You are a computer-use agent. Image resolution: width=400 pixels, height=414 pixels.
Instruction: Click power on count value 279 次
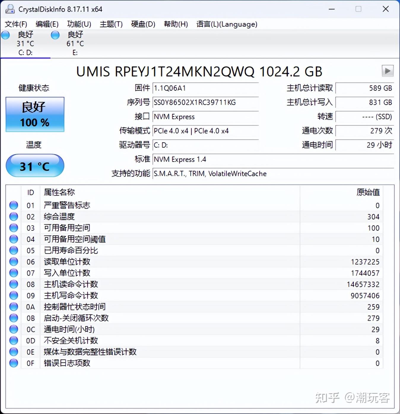(365, 131)
